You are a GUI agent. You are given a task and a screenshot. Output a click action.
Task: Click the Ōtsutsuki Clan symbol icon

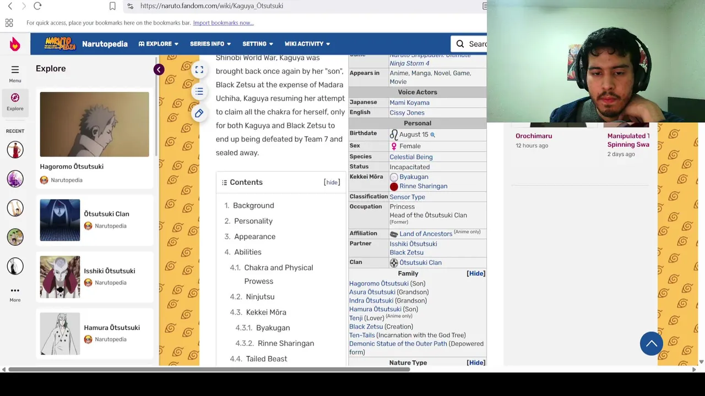394,263
